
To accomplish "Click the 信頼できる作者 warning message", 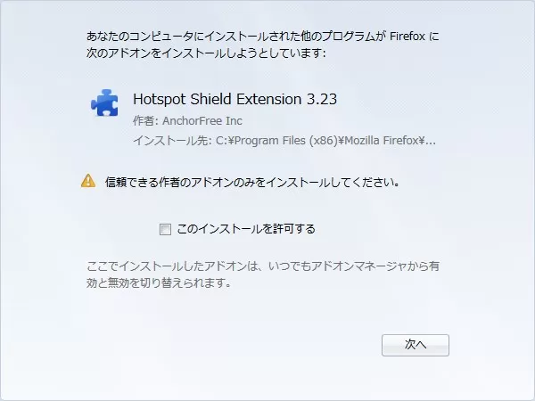I will tap(252, 182).
